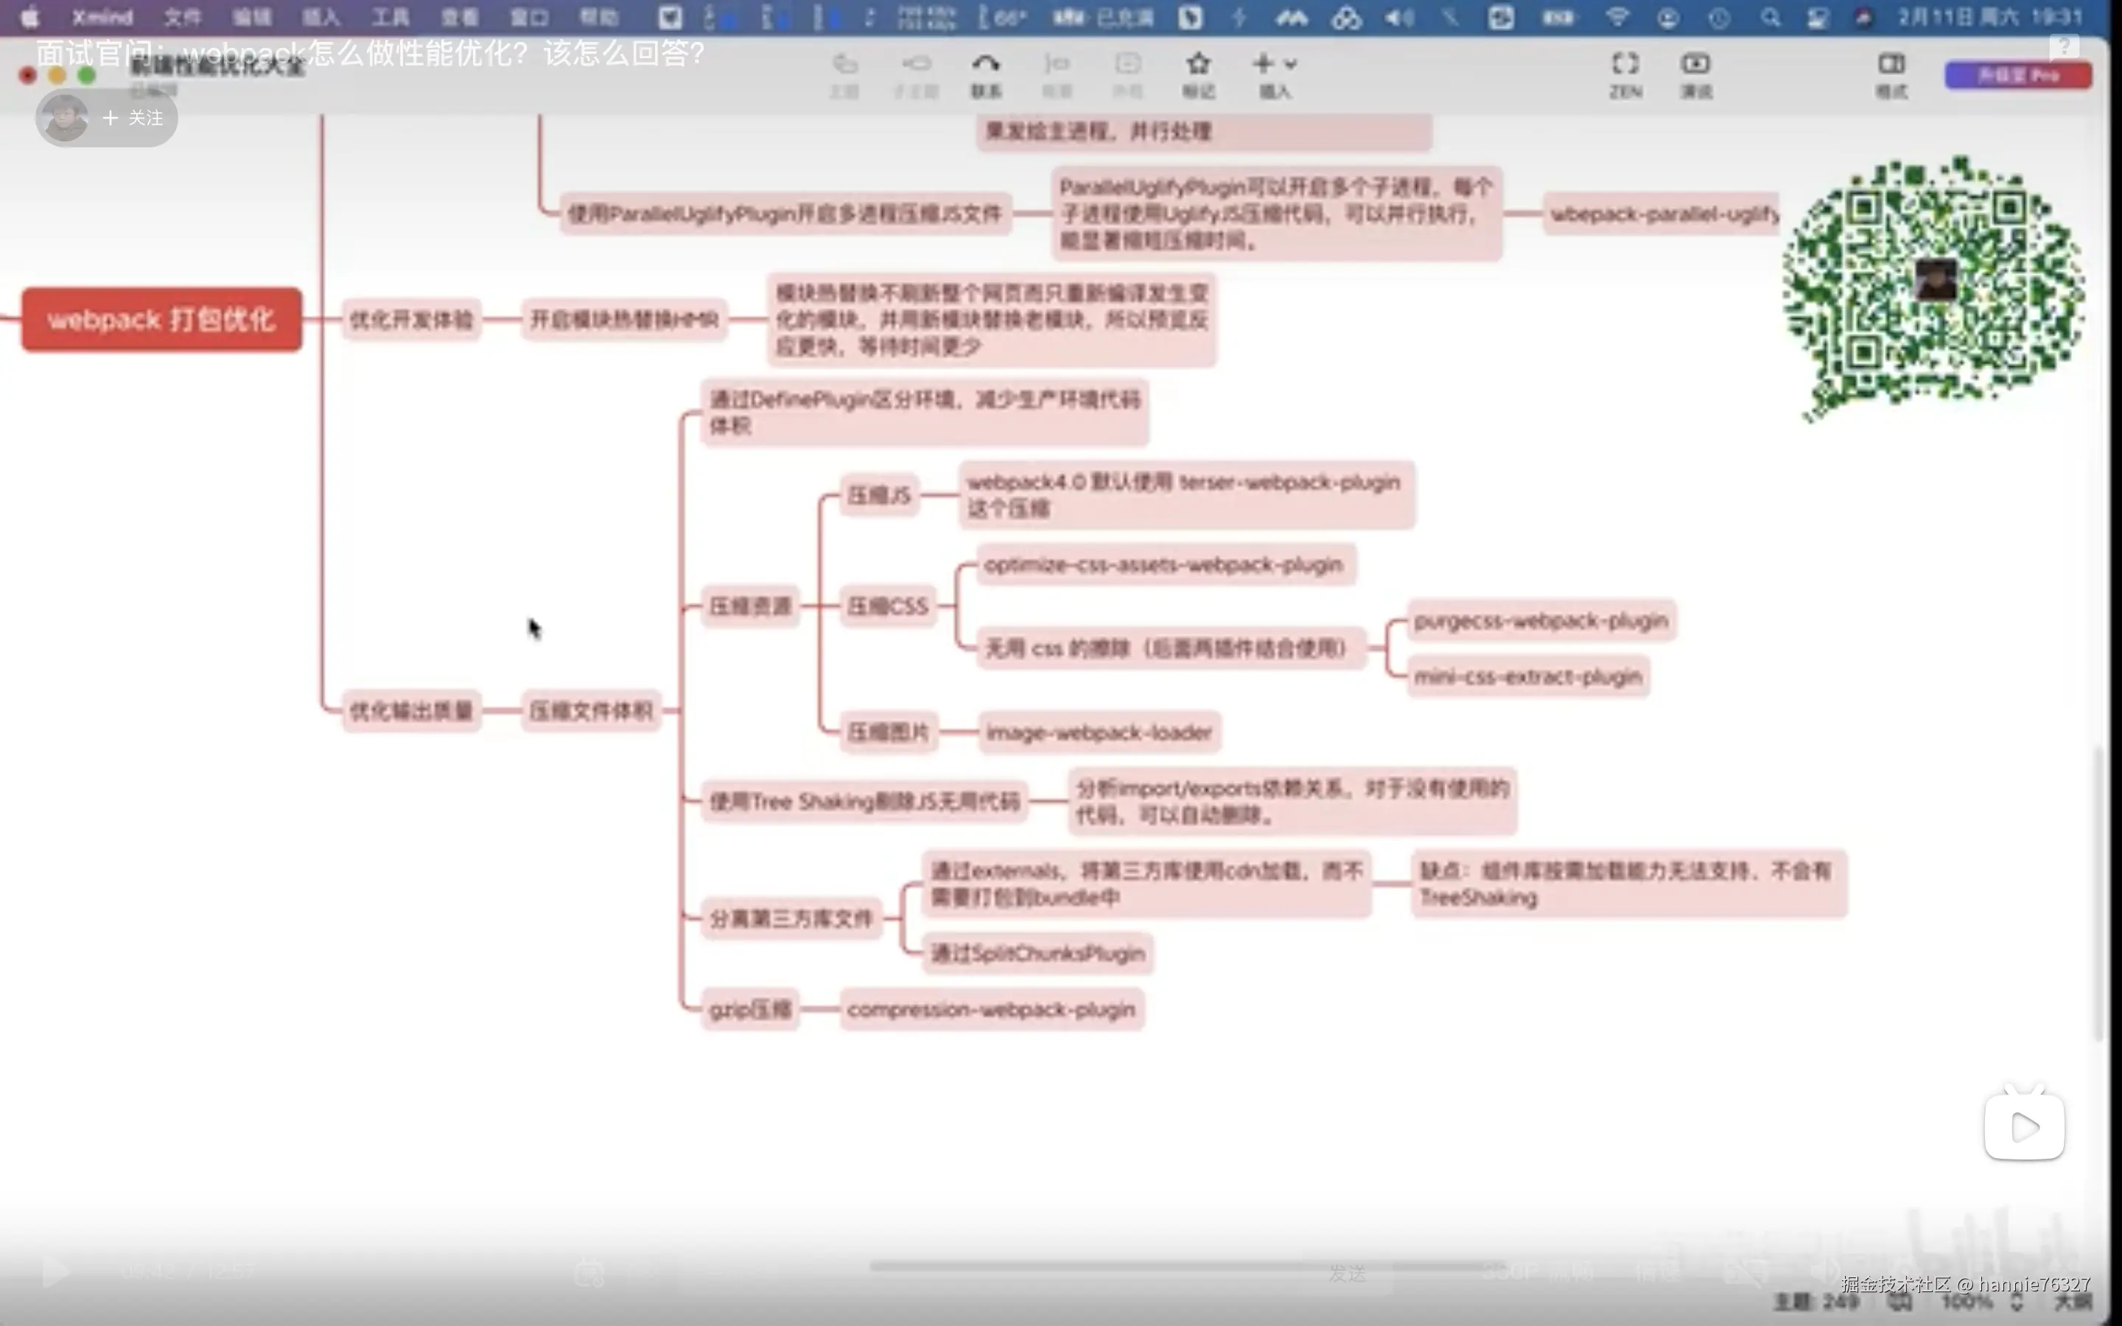
Task: Expand the 插入 insert dropdown arrow
Action: pyautogui.click(x=1291, y=64)
